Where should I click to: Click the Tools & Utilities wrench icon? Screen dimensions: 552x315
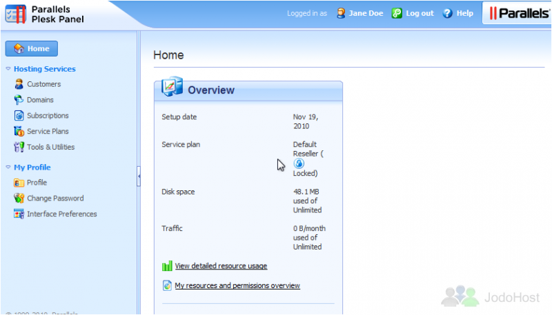click(x=19, y=147)
